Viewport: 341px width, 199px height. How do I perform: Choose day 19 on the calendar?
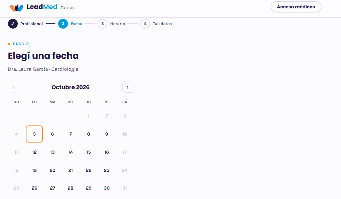(34, 170)
